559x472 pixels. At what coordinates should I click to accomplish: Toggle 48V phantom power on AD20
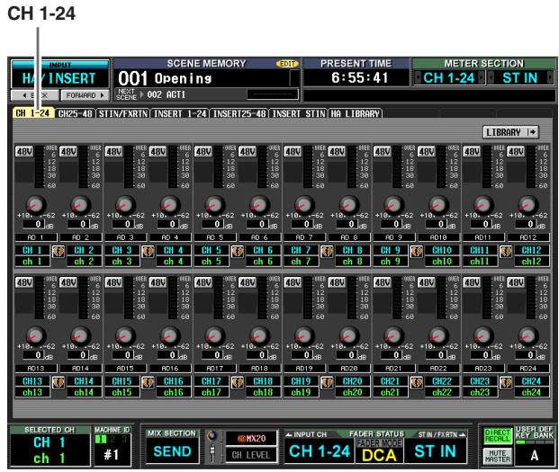(x=337, y=282)
